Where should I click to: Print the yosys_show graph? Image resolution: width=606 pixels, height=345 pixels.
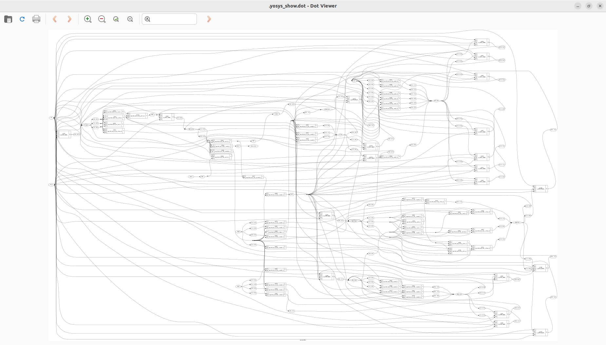[36, 19]
